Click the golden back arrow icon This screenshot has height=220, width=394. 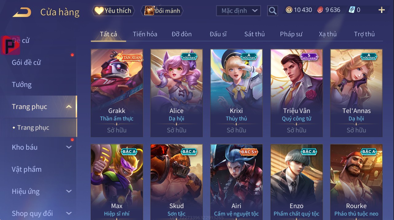click(x=22, y=12)
